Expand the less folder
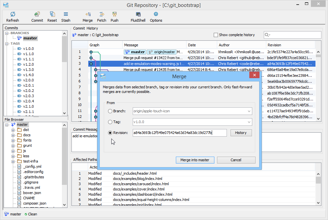The image size is (328, 220). tap(13, 156)
